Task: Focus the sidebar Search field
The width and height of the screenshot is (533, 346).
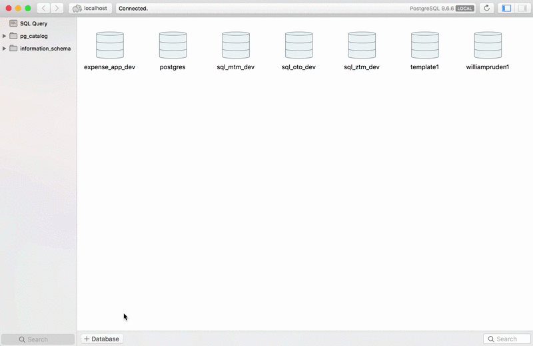Action: click(38, 339)
